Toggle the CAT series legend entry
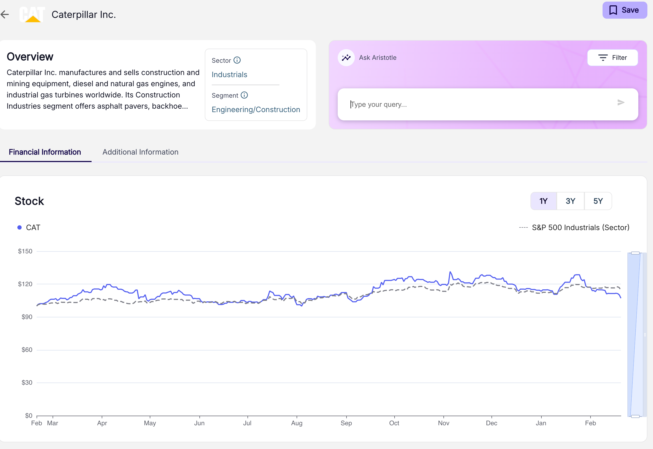This screenshot has width=653, height=449. tap(29, 228)
